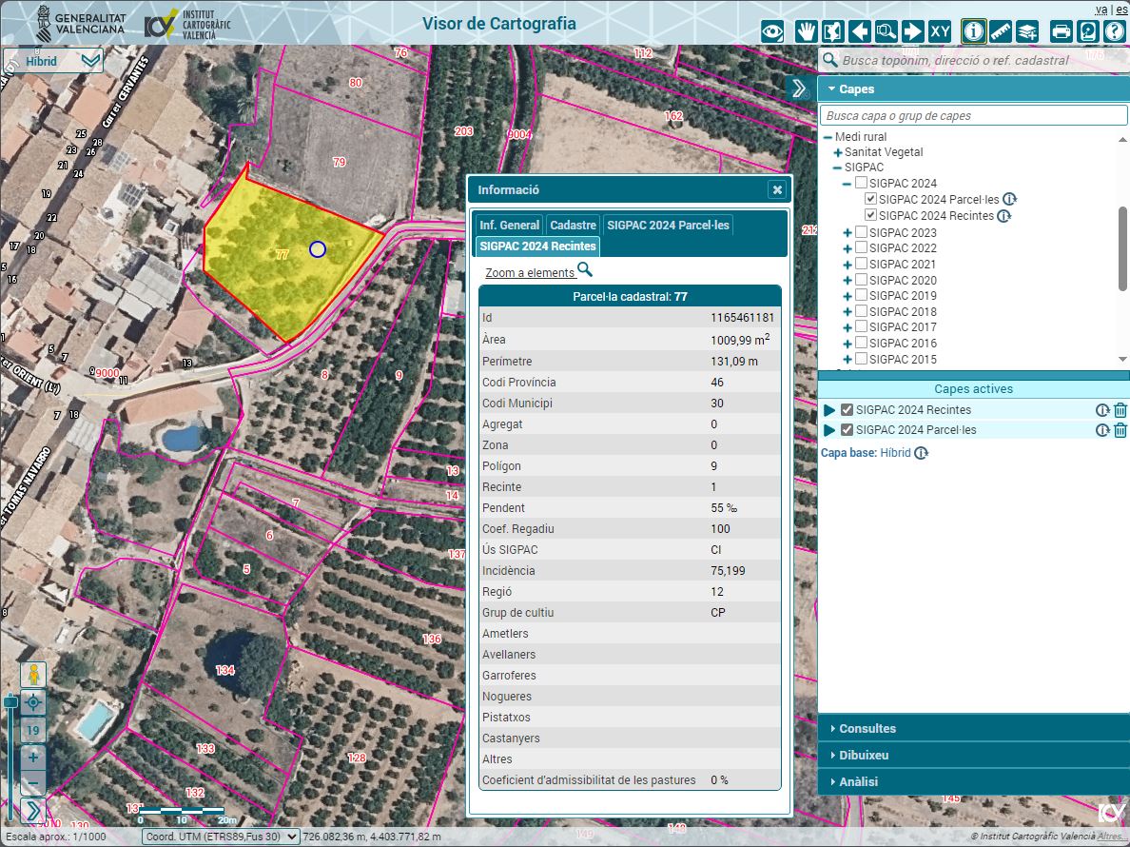Click Zoom a elements link
This screenshot has height=847, width=1130.
[x=530, y=272]
